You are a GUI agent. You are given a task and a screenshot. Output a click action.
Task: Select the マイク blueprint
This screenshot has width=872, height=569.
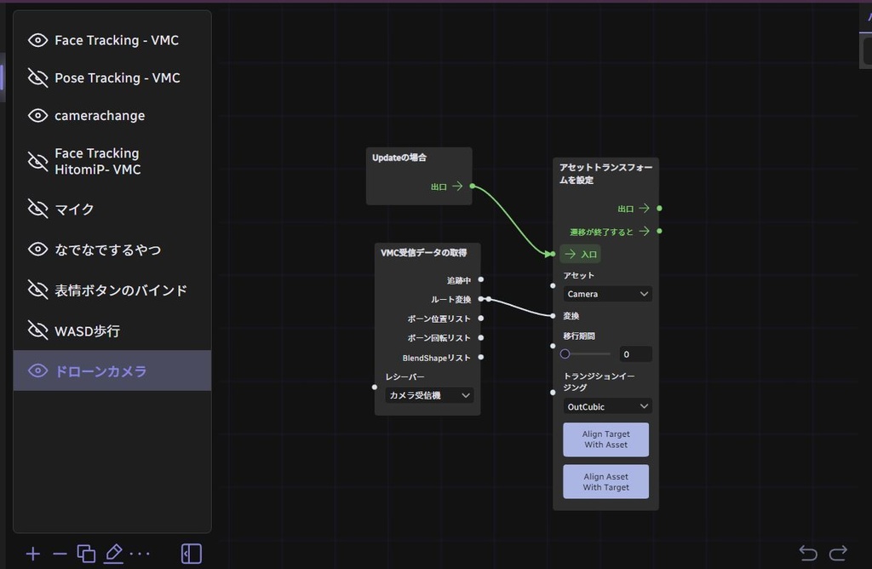(74, 210)
